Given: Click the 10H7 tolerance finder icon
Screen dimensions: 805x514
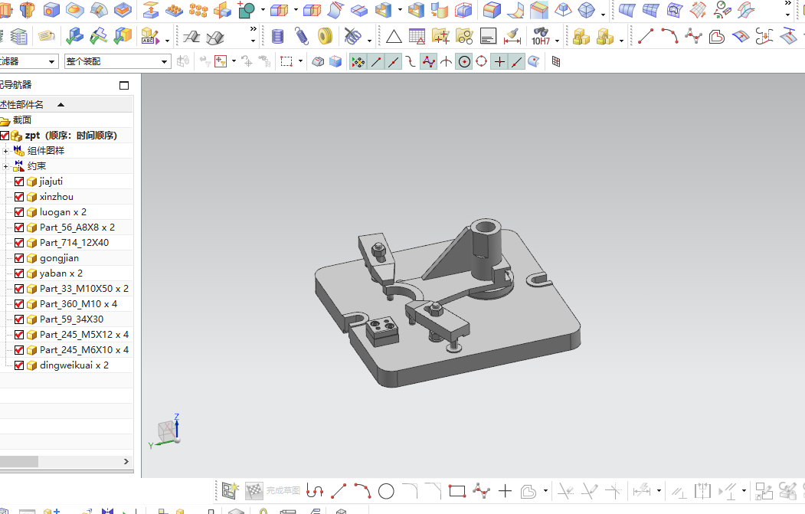Looking at the screenshot, I should coord(541,36).
